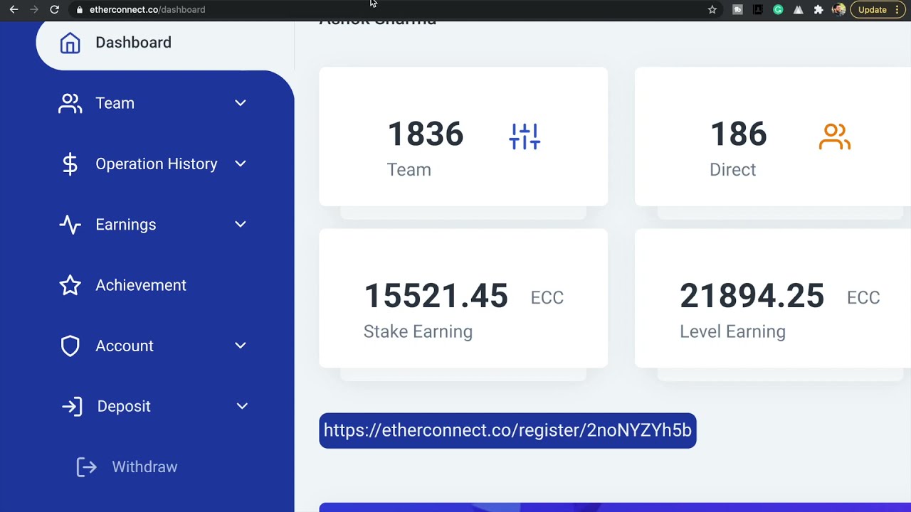The height and width of the screenshot is (512, 911).
Task: Click the 21894.25 Level Earning value
Action: pyautogui.click(x=752, y=297)
